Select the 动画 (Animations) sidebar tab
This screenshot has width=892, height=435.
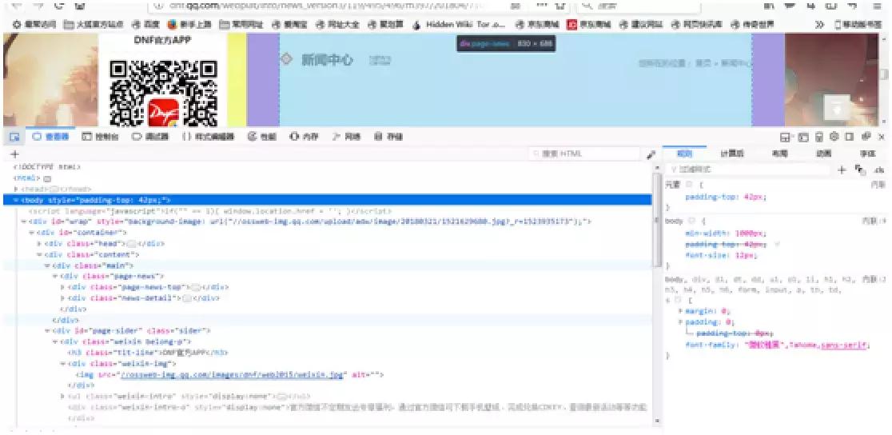[x=823, y=154]
